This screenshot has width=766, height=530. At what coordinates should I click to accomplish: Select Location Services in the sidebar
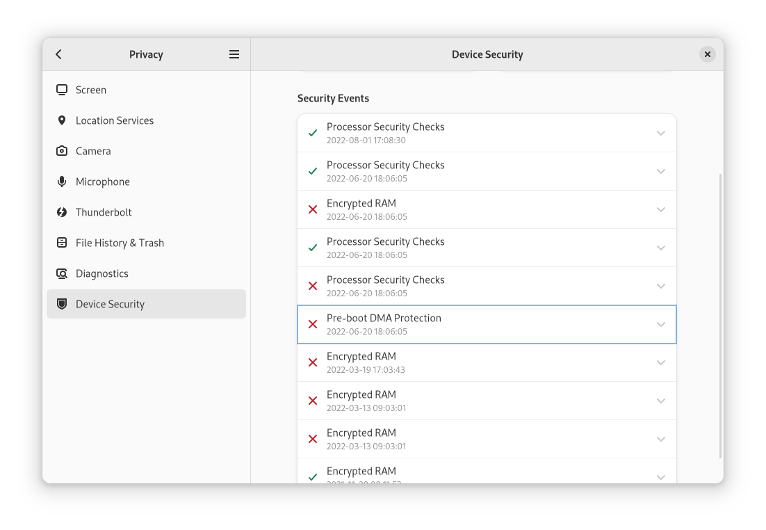click(115, 120)
